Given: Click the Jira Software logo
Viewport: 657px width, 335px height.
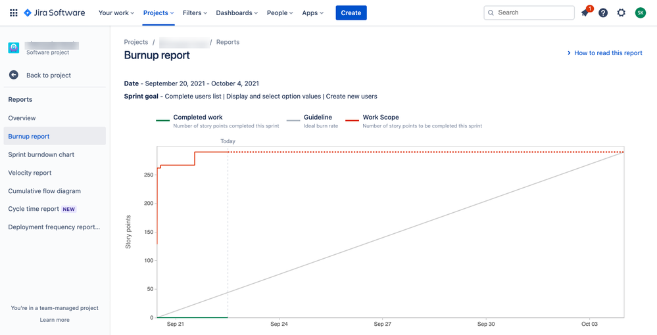Looking at the screenshot, I should pyautogui.click(x=54, y=13).
